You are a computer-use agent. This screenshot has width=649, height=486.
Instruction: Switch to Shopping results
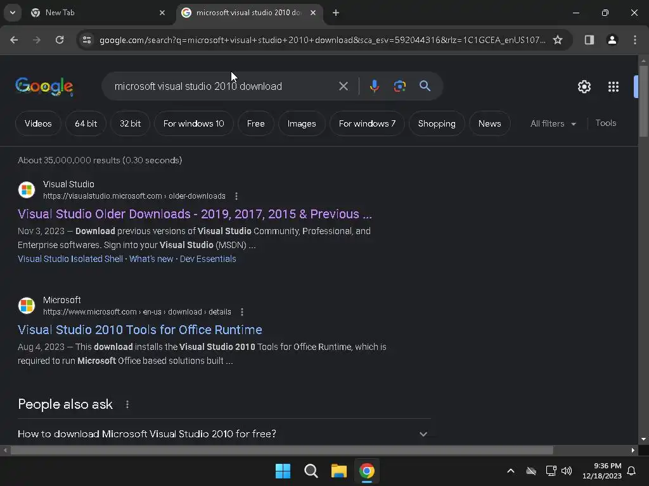437,123
